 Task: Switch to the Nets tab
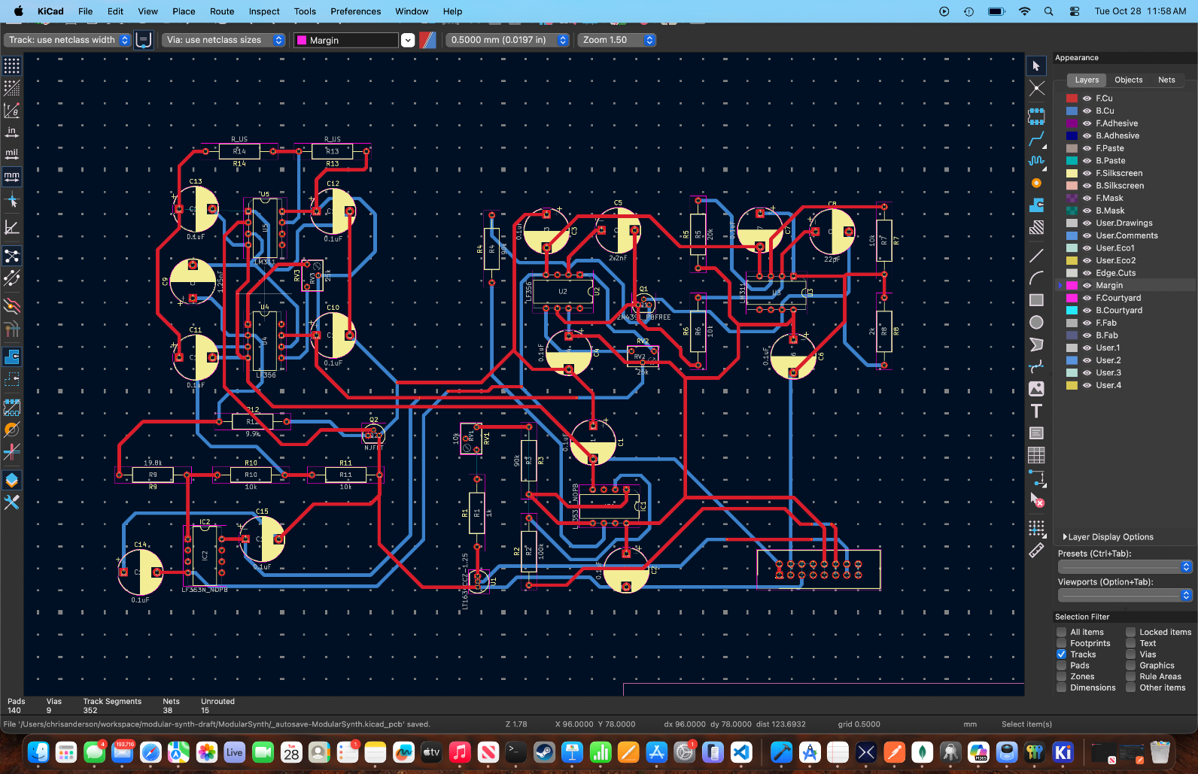pyautogui.click(x=1166, y=80)
